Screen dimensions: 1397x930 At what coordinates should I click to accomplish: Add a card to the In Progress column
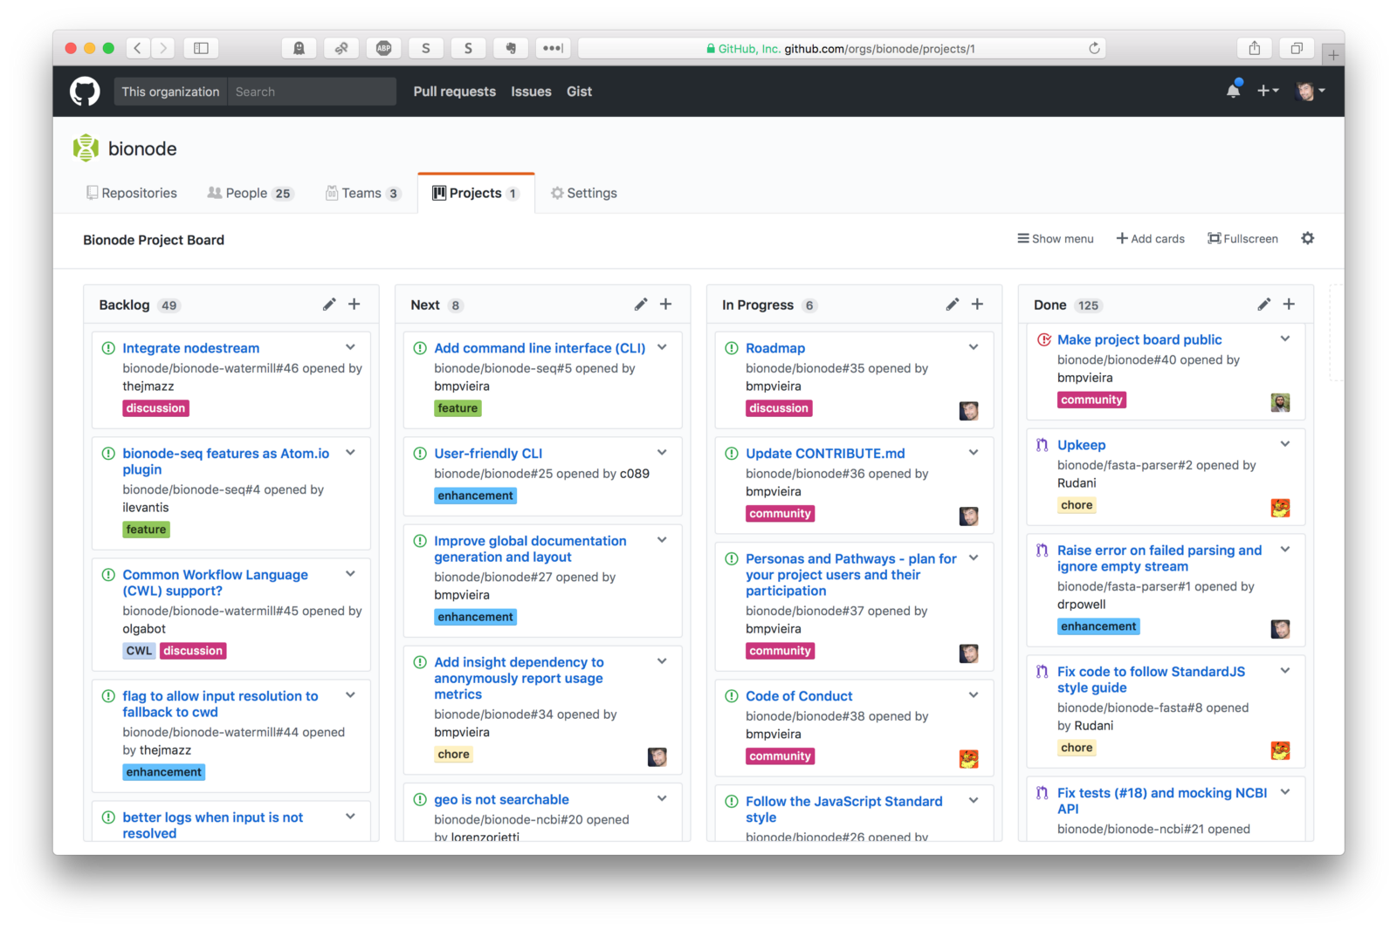(x=977, y=304)
